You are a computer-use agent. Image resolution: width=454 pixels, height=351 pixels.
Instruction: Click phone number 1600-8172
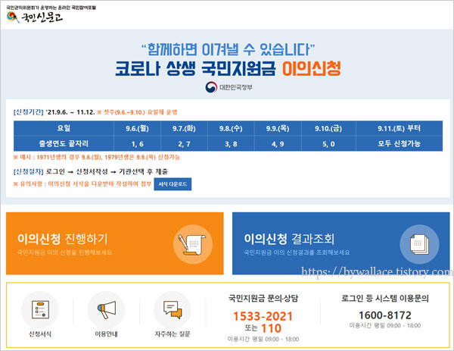385,315
